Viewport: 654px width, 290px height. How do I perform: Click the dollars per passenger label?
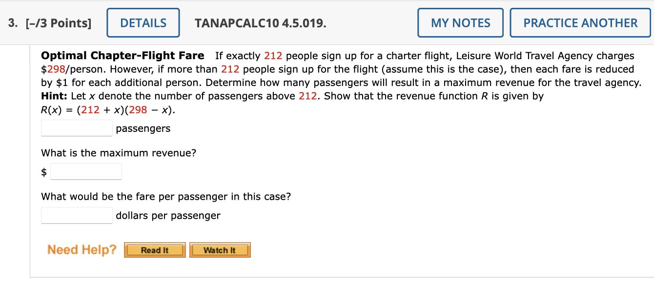[x=167, y=215]
